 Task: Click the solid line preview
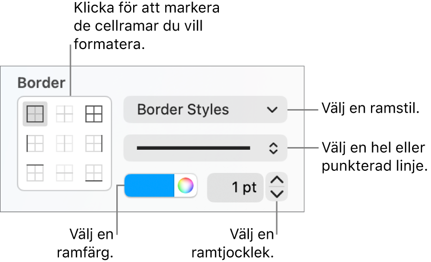(x=194, y=148)
